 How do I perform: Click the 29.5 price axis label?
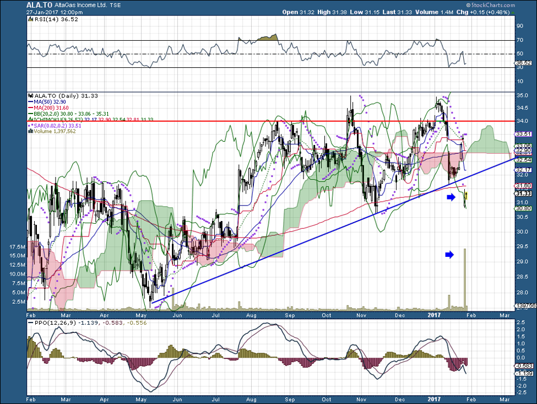(x=522, y=246)
